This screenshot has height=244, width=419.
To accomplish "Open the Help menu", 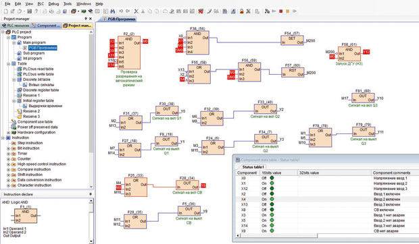I will [99, 4].
